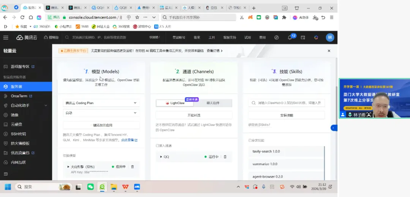Open 内网互联 in the sidebar
Screen dimensions: 410x197
18,162
